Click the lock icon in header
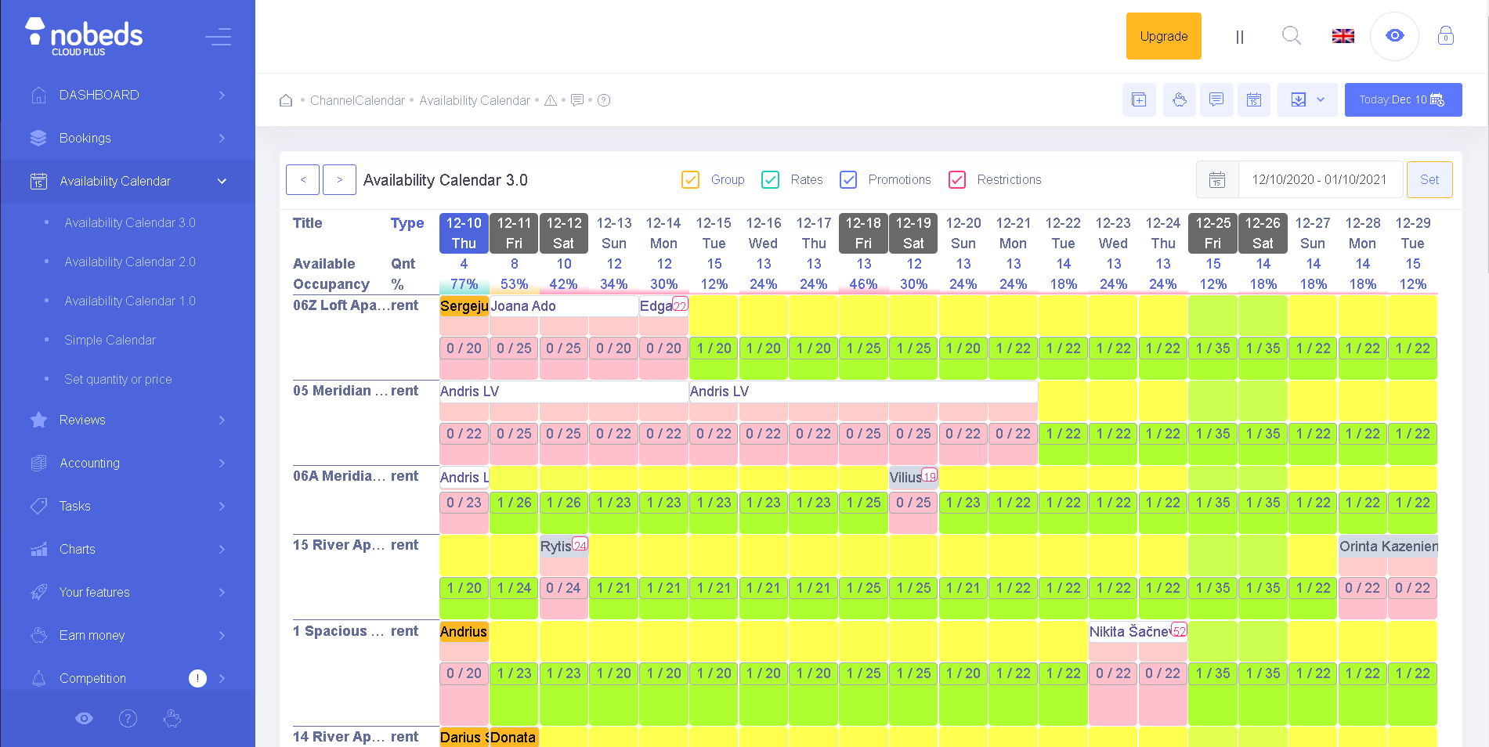Viewport: 1489px width, 747px height. point(1446,36)
